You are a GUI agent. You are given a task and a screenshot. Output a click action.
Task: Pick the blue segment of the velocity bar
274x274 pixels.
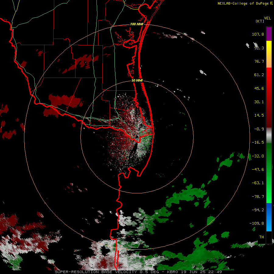point(269,217)
